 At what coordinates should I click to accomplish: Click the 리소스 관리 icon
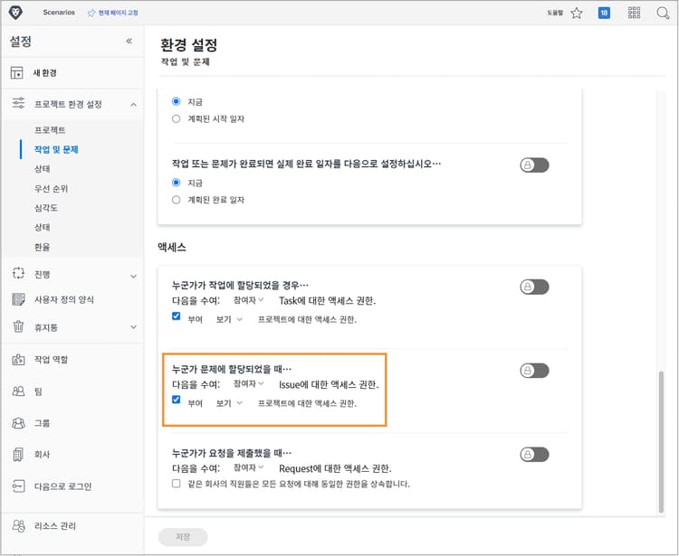coord(18,526)
